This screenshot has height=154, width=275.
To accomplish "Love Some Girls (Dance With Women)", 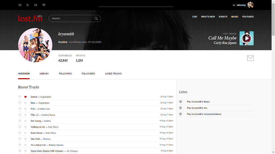I will coord(25,151).
